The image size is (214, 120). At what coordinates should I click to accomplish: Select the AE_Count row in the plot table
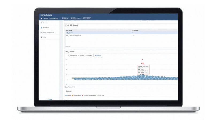click(121, 33)
